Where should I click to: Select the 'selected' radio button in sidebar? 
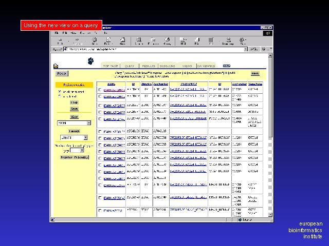click(60, 96)
